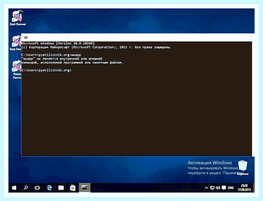The width and height of the screenshot is (263, 201).
Task: Open network status tray icon
Action: click(213, 188)
